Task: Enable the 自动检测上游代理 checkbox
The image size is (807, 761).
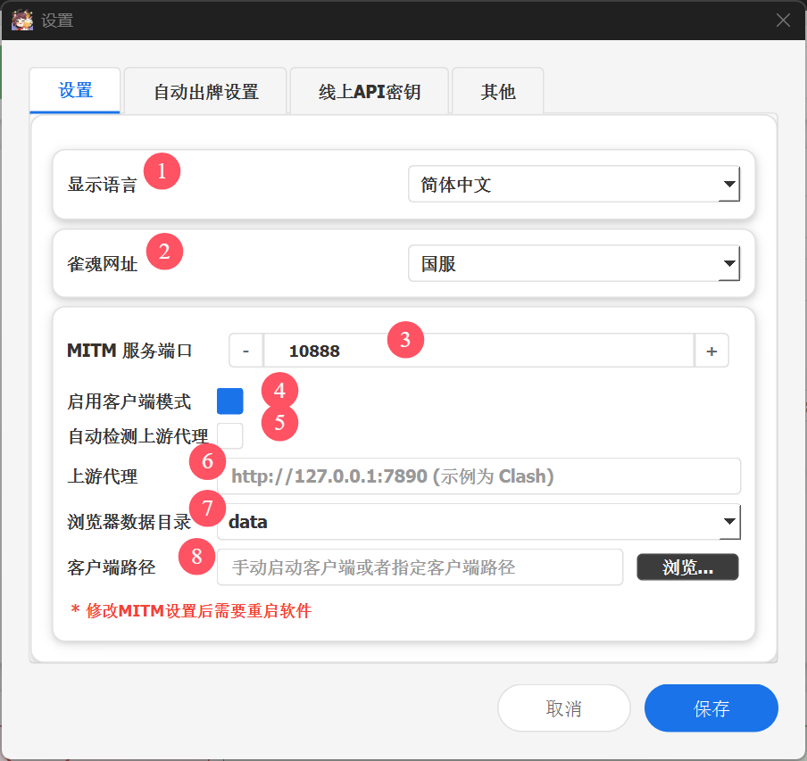Action: click(230, 435)
